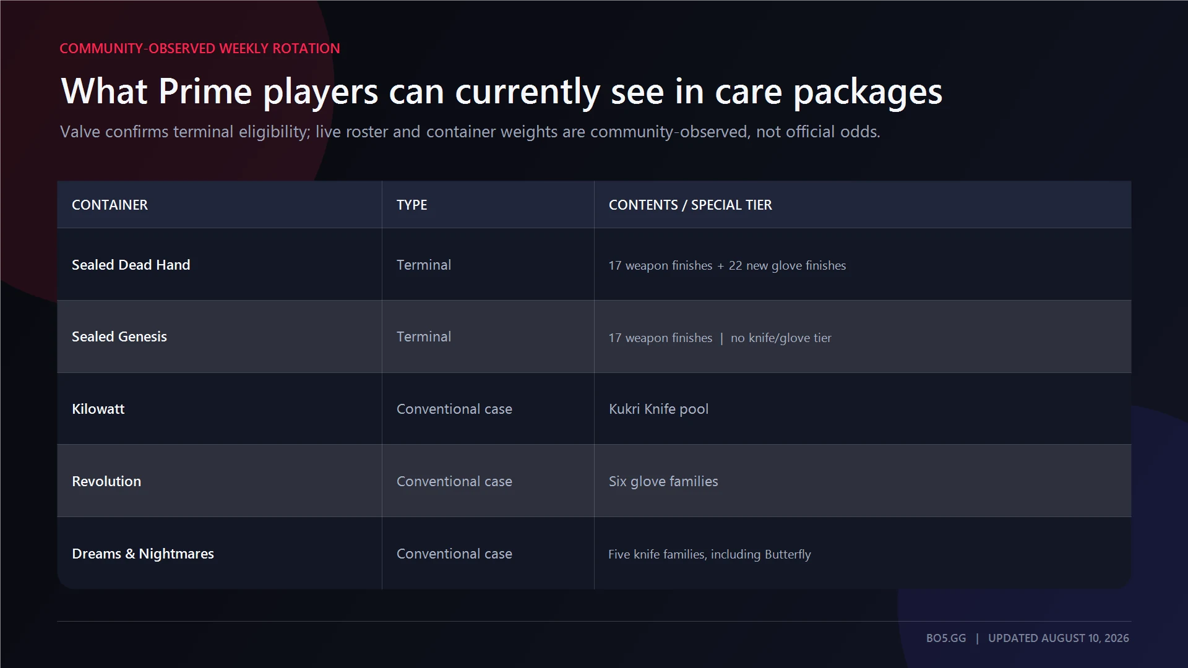Click '17 weapon finishes | no knife/glove tier'

(720, 338)
